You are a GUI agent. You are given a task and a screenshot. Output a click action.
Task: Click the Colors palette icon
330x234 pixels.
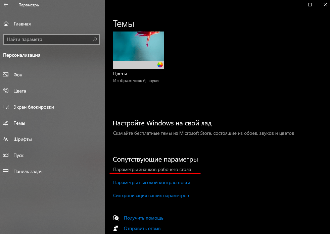(6, 91)
